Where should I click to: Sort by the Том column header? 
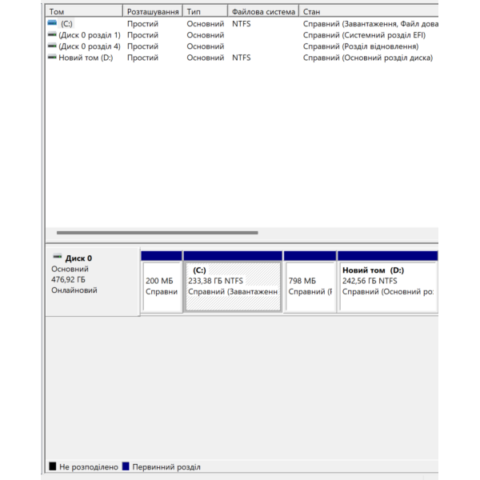tap(84, 12)
